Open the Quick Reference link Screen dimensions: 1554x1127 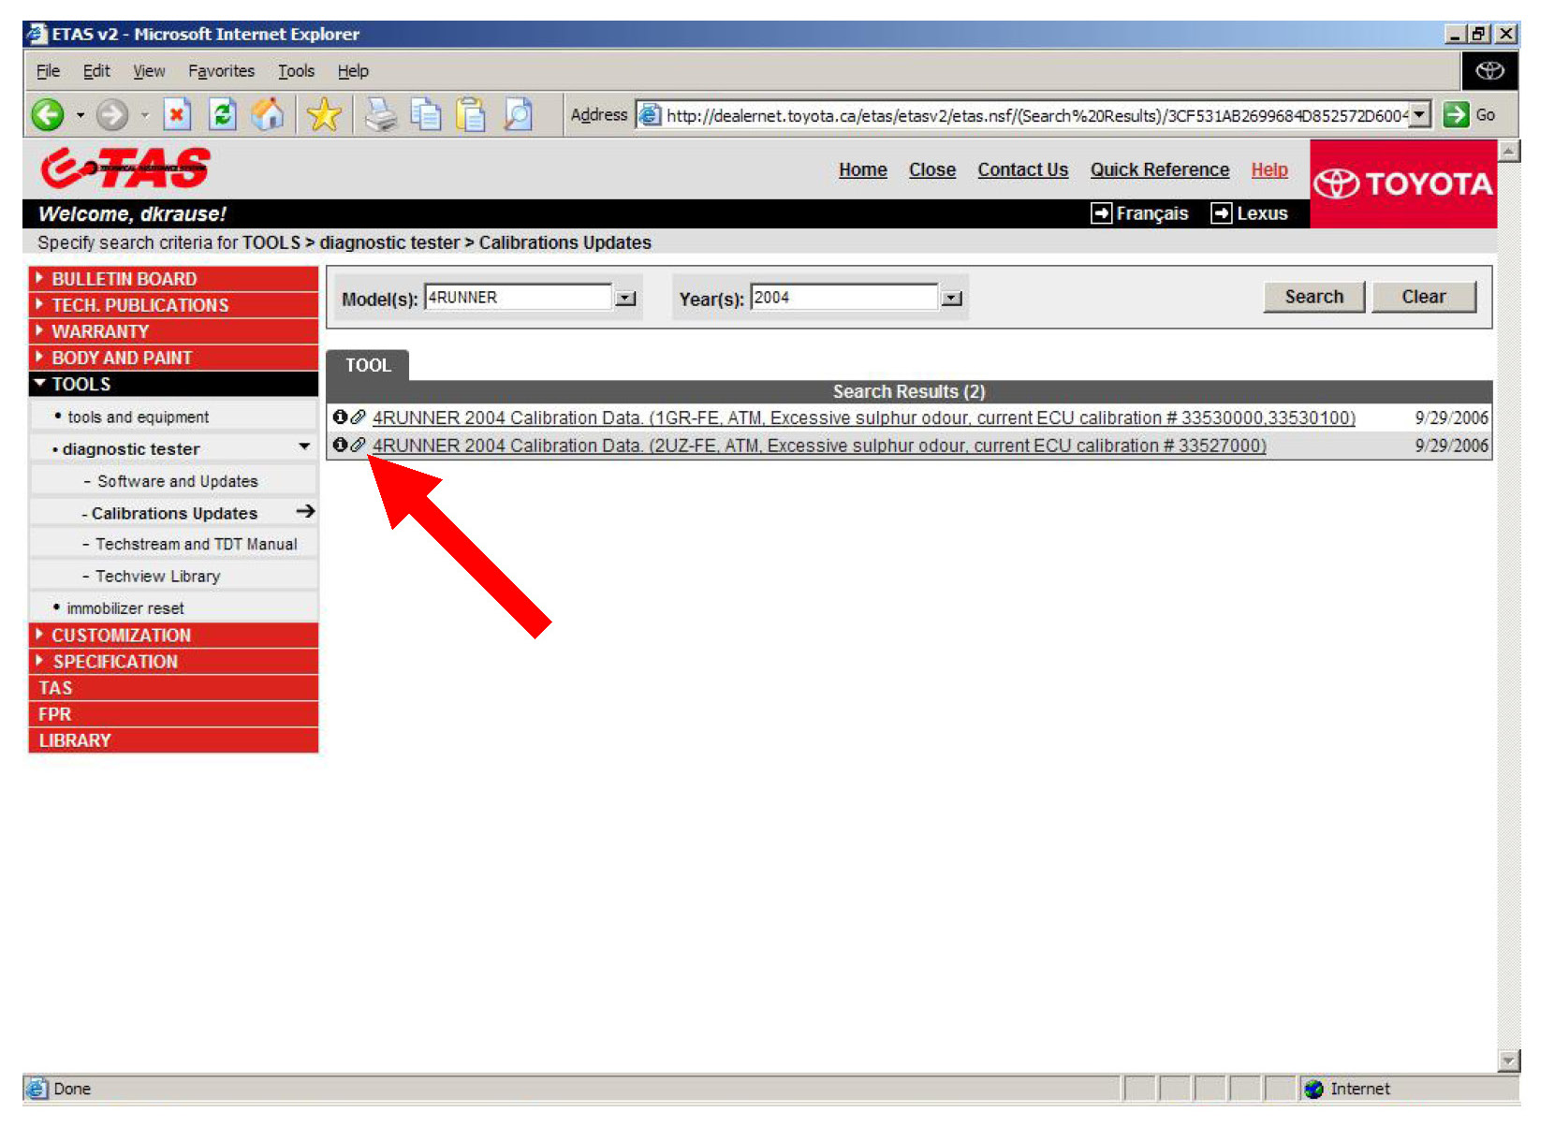click(x=1159, y=169)
